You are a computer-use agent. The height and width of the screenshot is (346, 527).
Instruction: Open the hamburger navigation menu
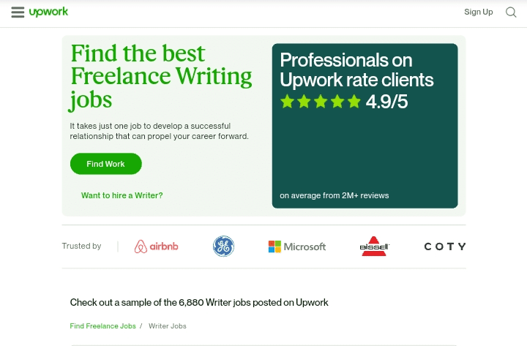(x=18, y=12)
